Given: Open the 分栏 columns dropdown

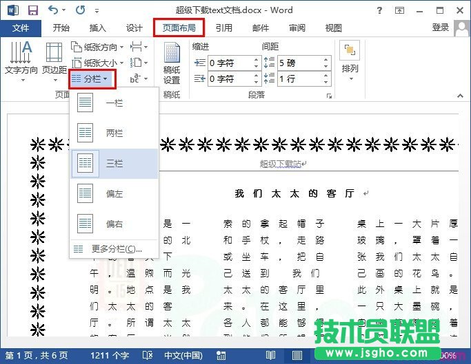Looking at the screenshot, I should [91, 79].
